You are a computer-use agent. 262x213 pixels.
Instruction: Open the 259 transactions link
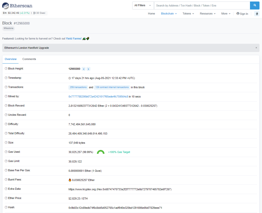click(x=78, y=87)
